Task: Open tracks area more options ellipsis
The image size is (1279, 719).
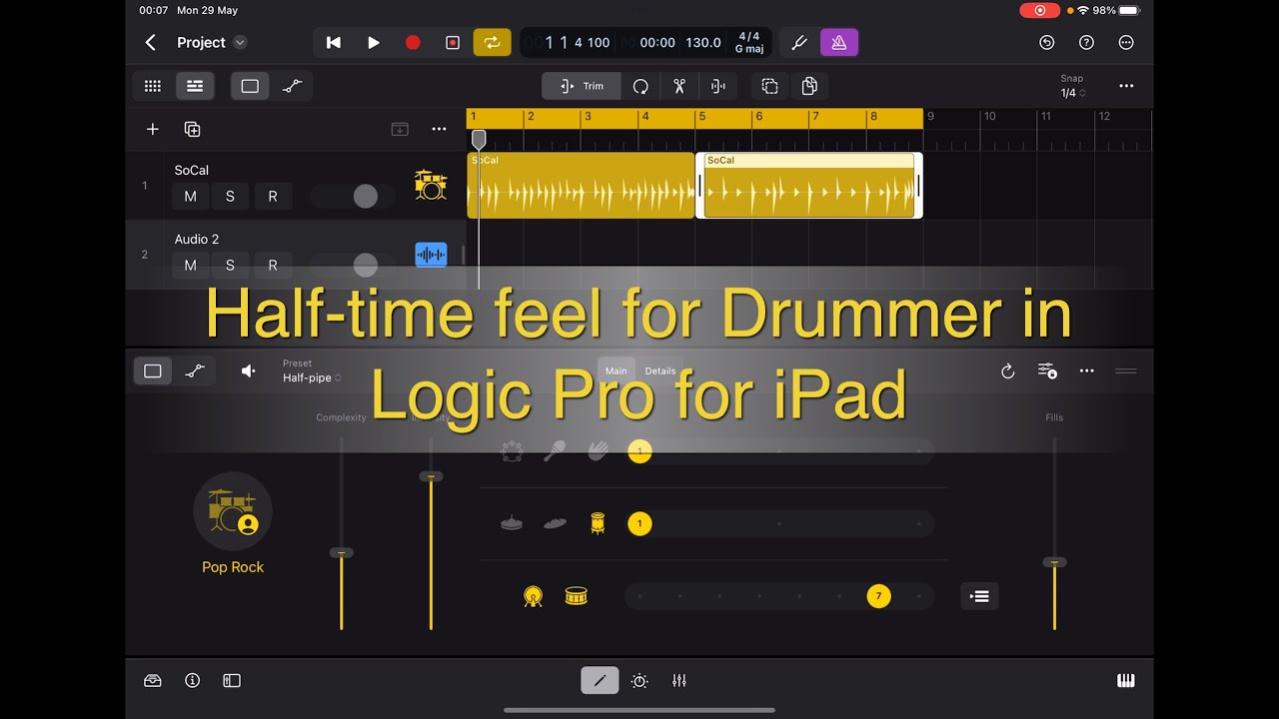Action: click(x=1126, y=86)
